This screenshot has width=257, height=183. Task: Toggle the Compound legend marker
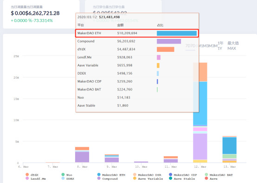[x=99, y=178]
